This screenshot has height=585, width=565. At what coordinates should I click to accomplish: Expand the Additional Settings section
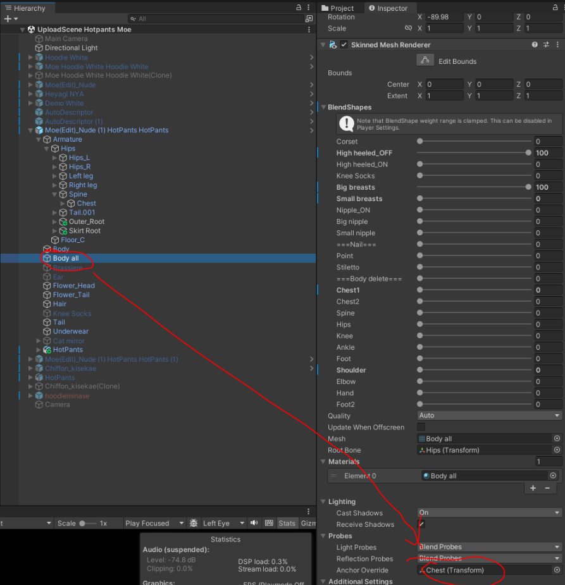[x=323, y=581]
